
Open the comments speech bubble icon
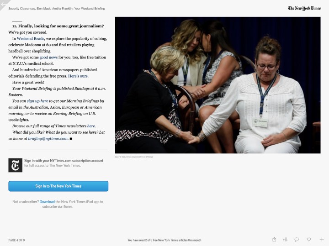[x=297, y=240]
